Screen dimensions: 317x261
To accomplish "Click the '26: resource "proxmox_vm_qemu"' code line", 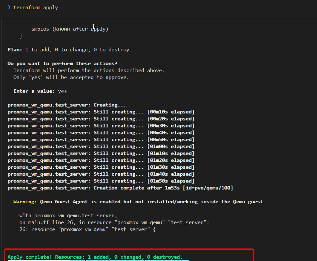I will coord(87,229).
